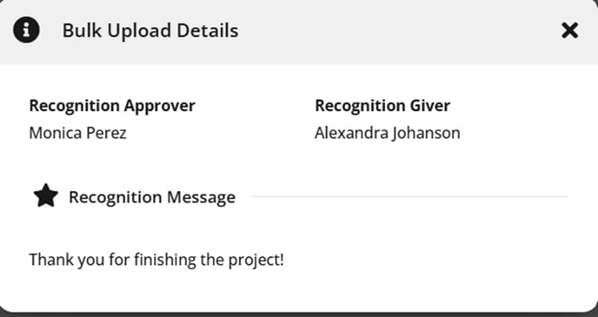Click the Bulk Upload Details title

click(150, 31)
